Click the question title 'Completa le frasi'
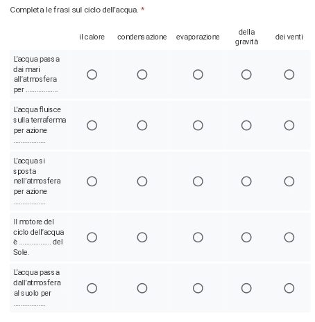This screenshot has width=315, height=322. pos(74,10)
